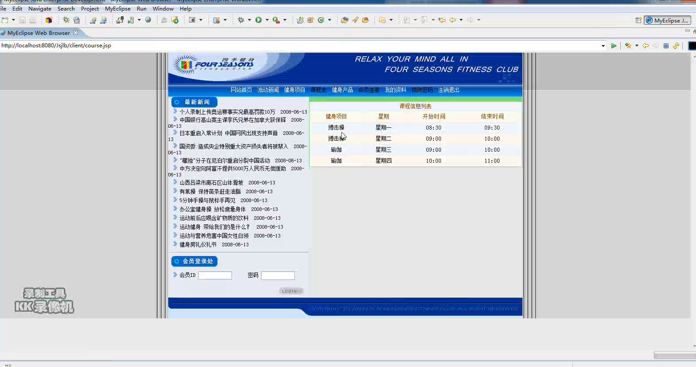This screenshot has width=696, height=367.
Task: Click the deploy servers toolbar icon
Action: [120, 20]
